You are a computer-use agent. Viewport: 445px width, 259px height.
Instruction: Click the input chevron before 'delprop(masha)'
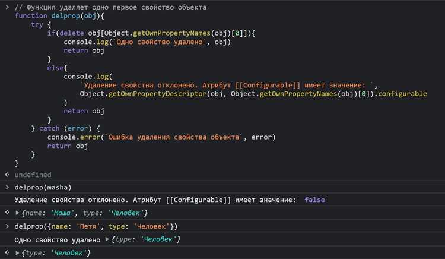point(7,187)
